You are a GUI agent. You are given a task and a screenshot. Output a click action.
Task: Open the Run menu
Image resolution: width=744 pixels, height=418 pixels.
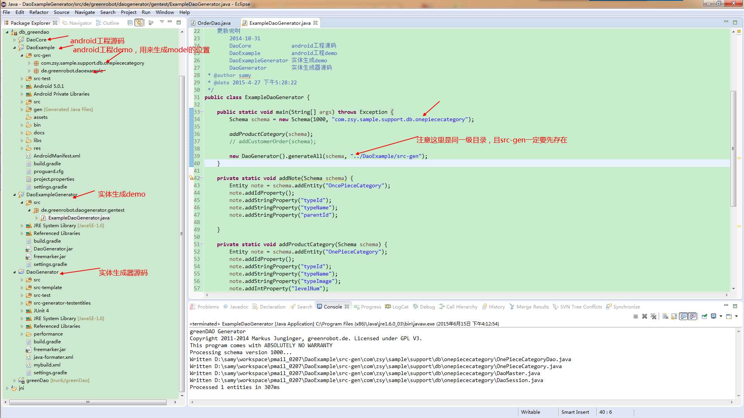[x=146, y=12]
